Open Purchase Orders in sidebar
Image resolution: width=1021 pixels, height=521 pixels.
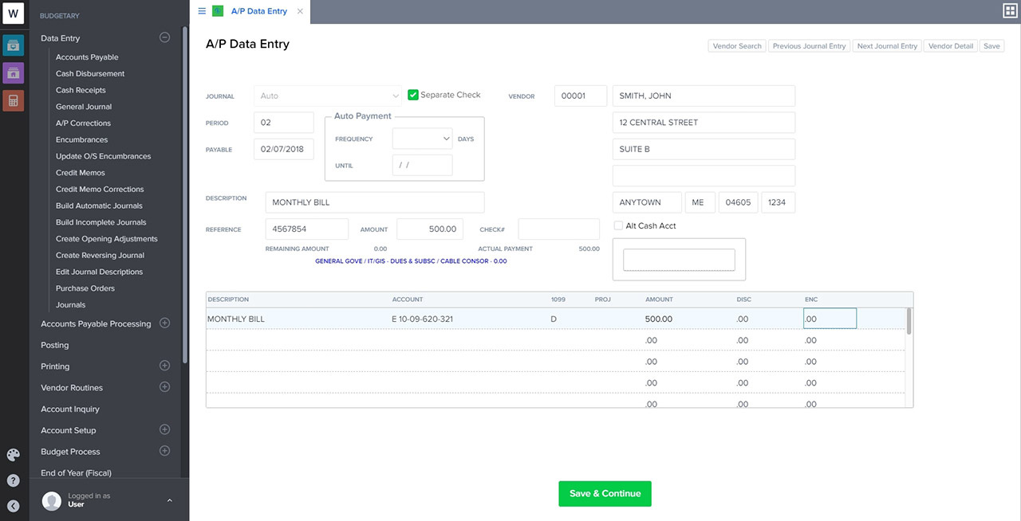click(85, 288)
